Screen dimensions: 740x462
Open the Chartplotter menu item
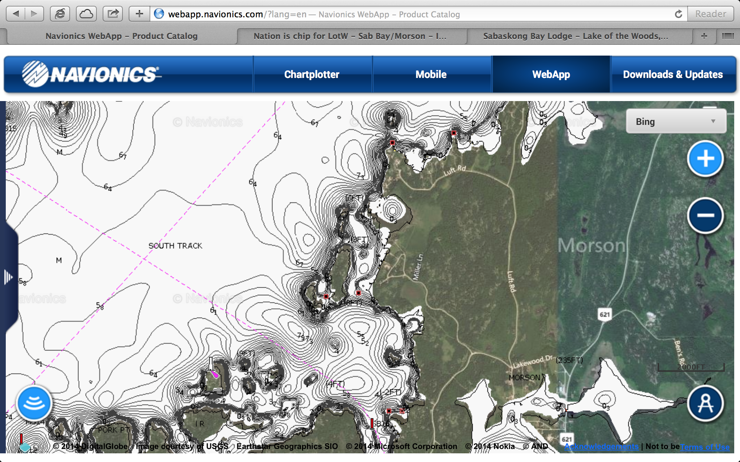[312, 74]
